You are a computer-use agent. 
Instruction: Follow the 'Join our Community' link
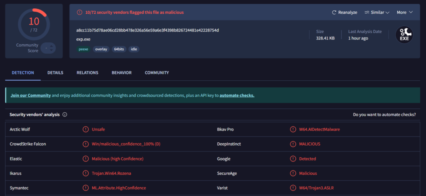pos(31,95)
